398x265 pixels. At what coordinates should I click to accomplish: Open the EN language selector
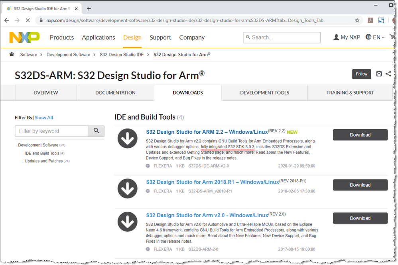pyautogui.click(x=375, y=38)
